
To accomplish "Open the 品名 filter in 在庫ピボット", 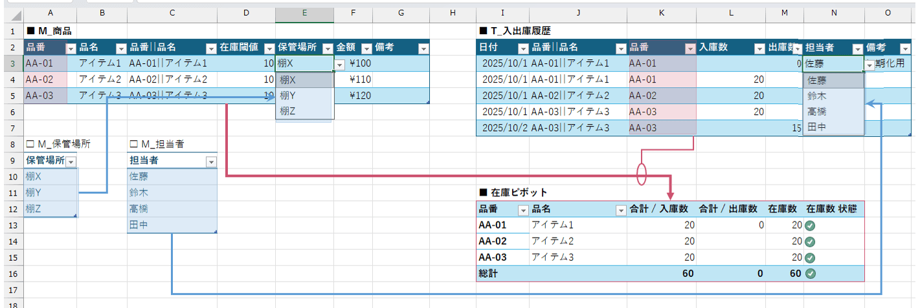I will click(620, 210).
